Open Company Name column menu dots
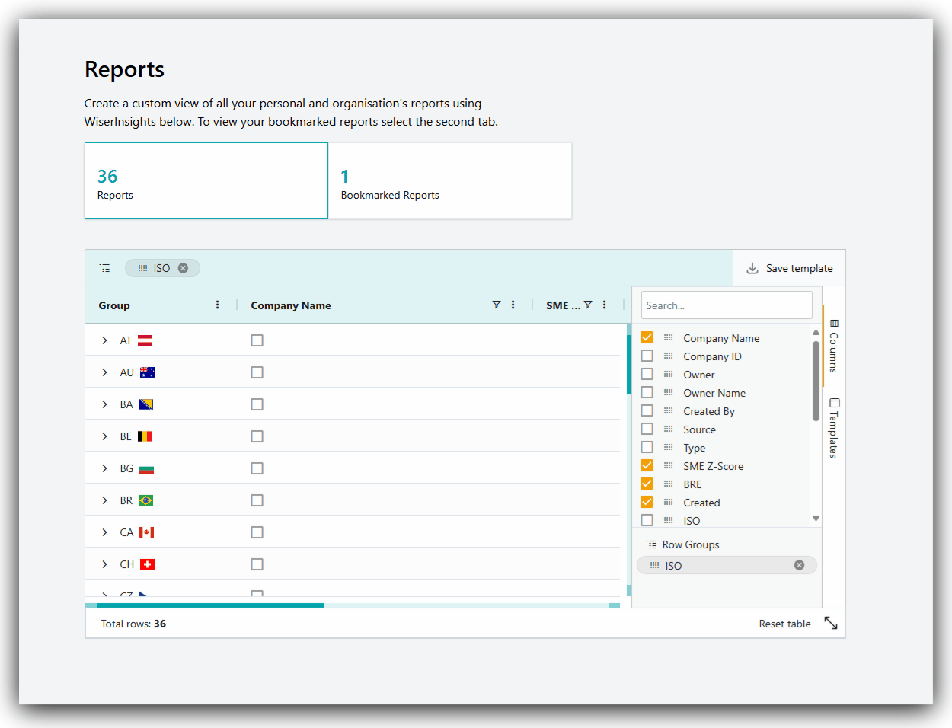This screenshot has width=952, height=728. pos(513,305)
